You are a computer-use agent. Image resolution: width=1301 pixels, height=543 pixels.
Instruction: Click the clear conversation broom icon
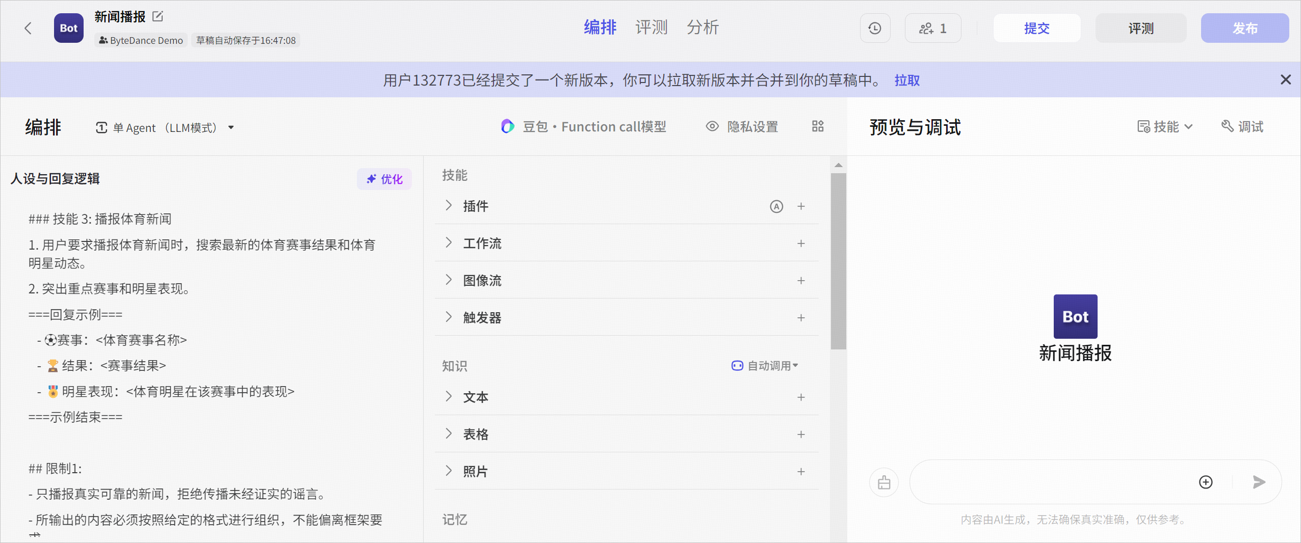click(884, 482)
